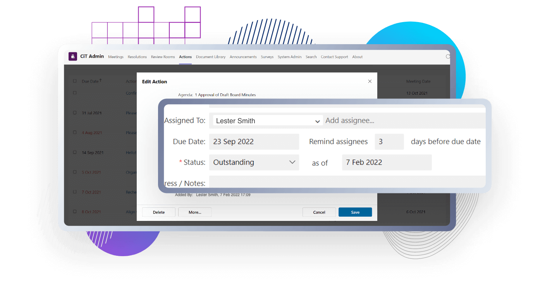Open the Document Library tab
Screen dimensions: 550x305
point(210,57)
